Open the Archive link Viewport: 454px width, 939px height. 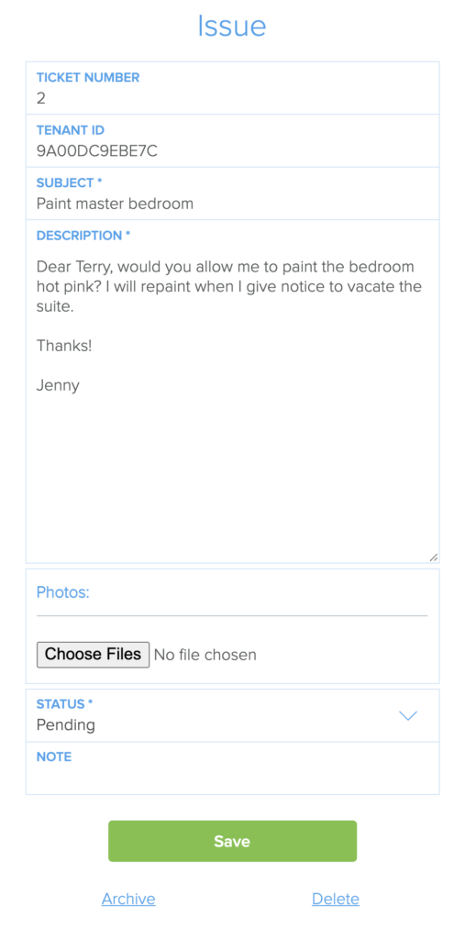[128, 899]
